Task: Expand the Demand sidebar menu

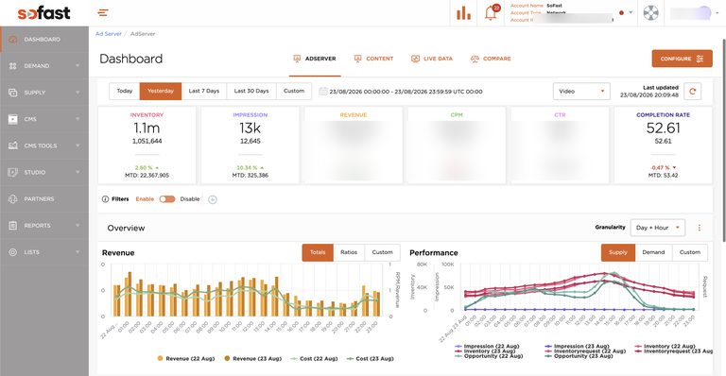Action: coord(78,66)
